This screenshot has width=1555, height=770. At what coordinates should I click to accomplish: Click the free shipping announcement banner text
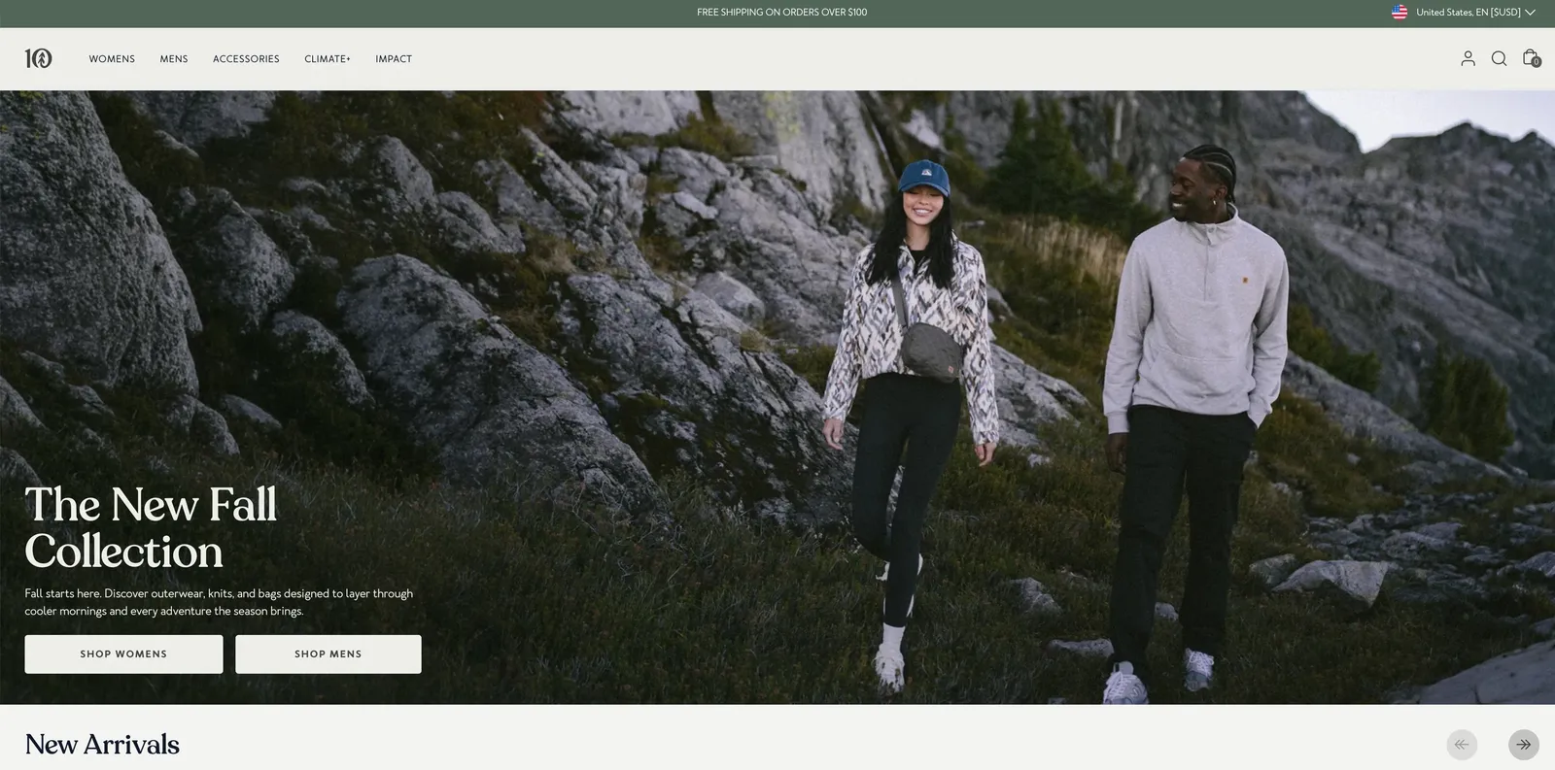781,13
